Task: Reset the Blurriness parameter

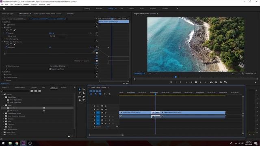Action: pyautogui.click(x=97, y=47)
